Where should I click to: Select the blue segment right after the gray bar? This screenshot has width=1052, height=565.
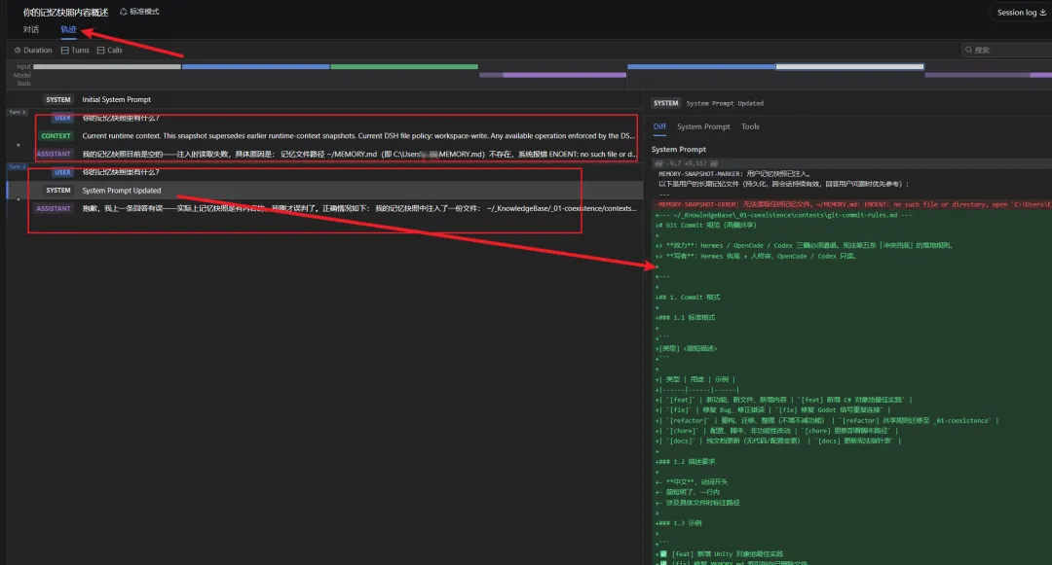point(255,67)
